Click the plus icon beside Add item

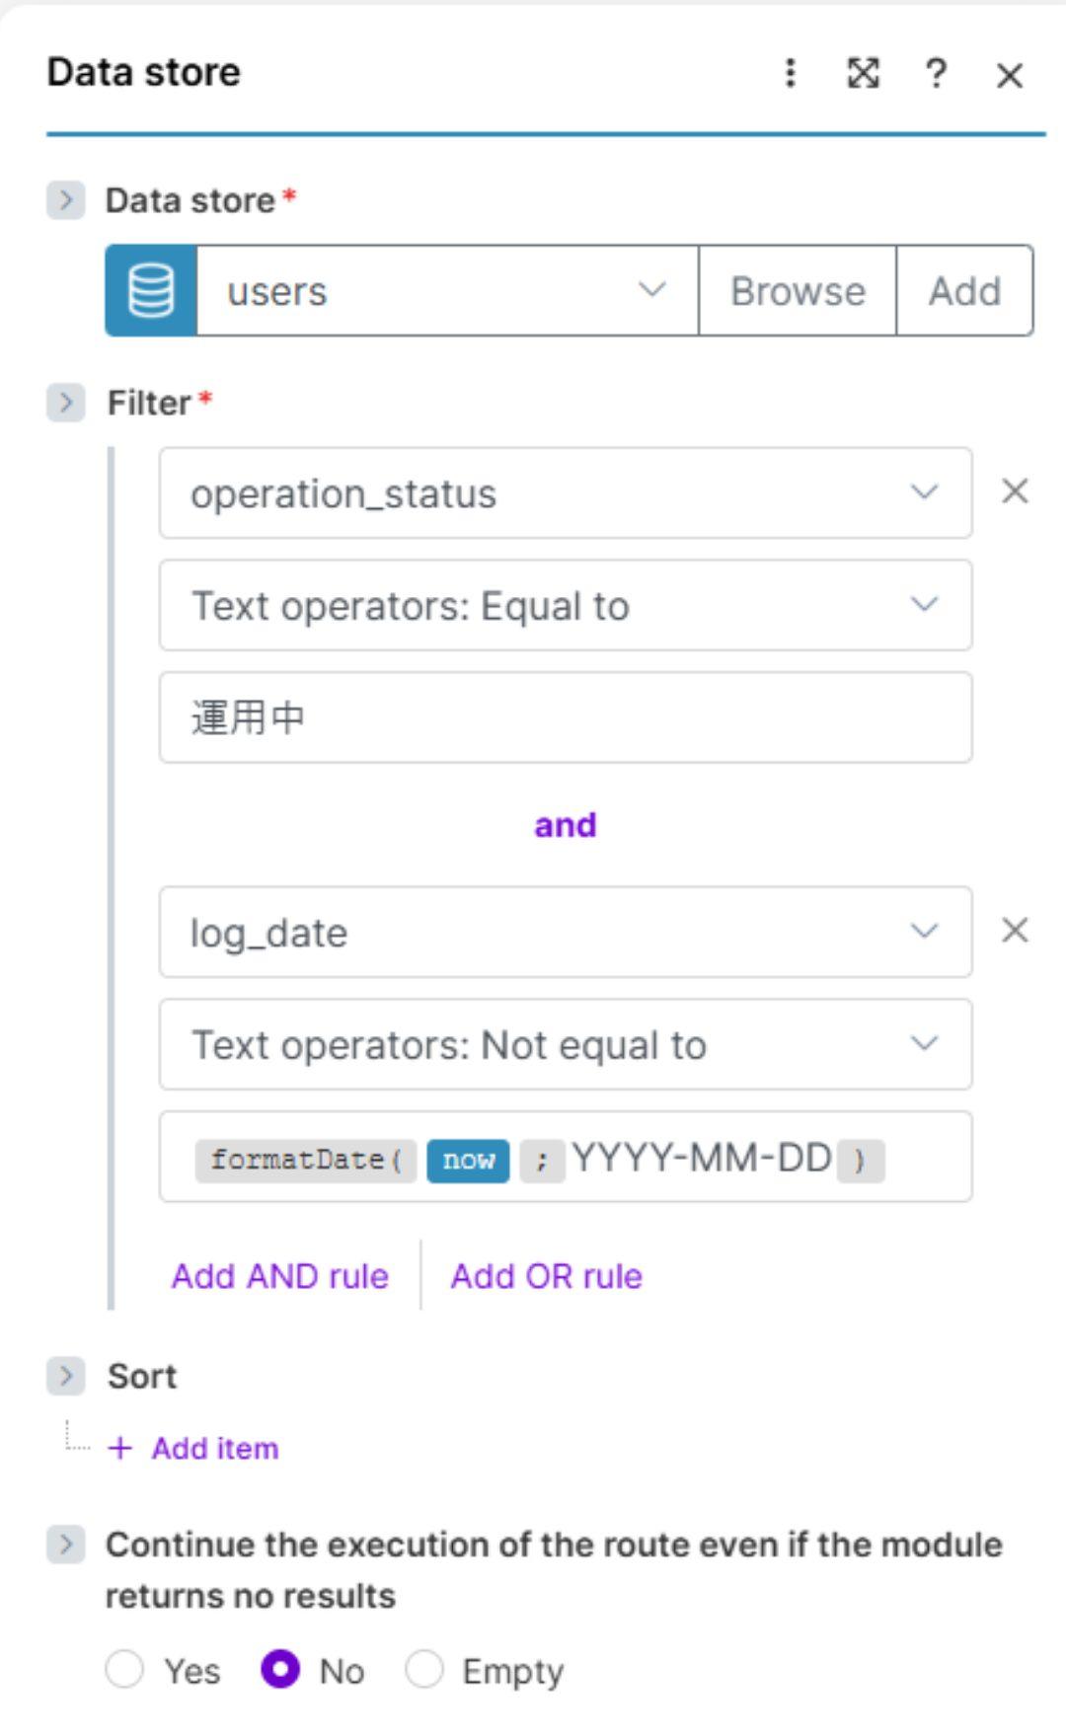tap(120, 1448)
